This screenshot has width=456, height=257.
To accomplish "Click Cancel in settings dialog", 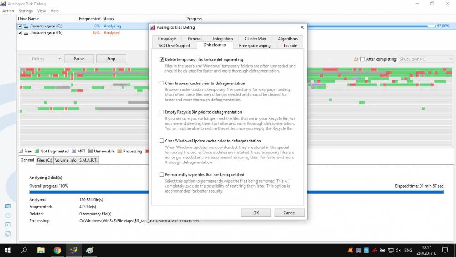I will 290,213.
